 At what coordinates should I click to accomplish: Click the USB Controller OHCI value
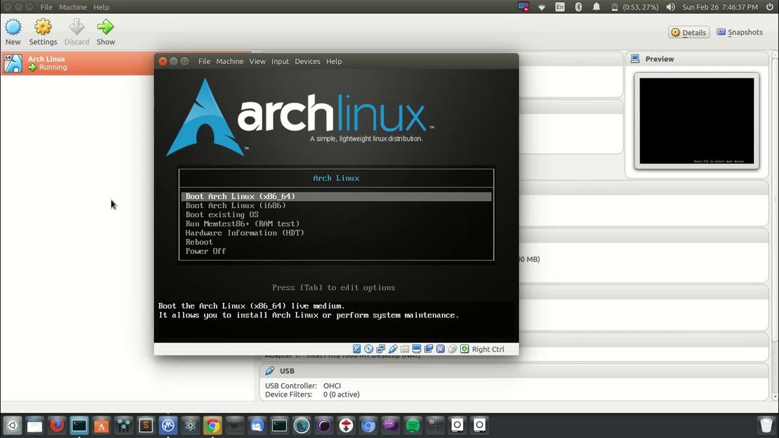332,386
